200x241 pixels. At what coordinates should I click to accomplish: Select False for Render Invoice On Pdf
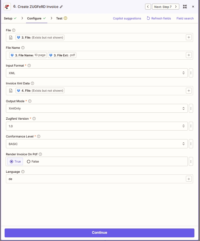click(33, 162)
